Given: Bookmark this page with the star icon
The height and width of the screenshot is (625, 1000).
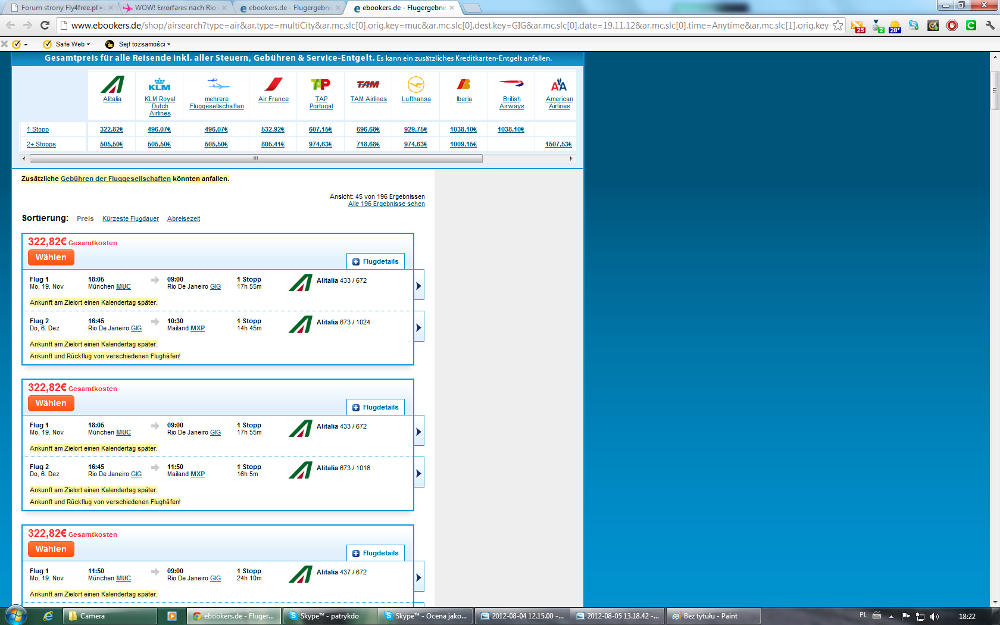Looking at the screenshot, I should click(x=837, y=25).
